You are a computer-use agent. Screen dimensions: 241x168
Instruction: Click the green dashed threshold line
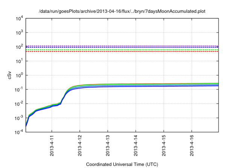[x=122, y=50]
